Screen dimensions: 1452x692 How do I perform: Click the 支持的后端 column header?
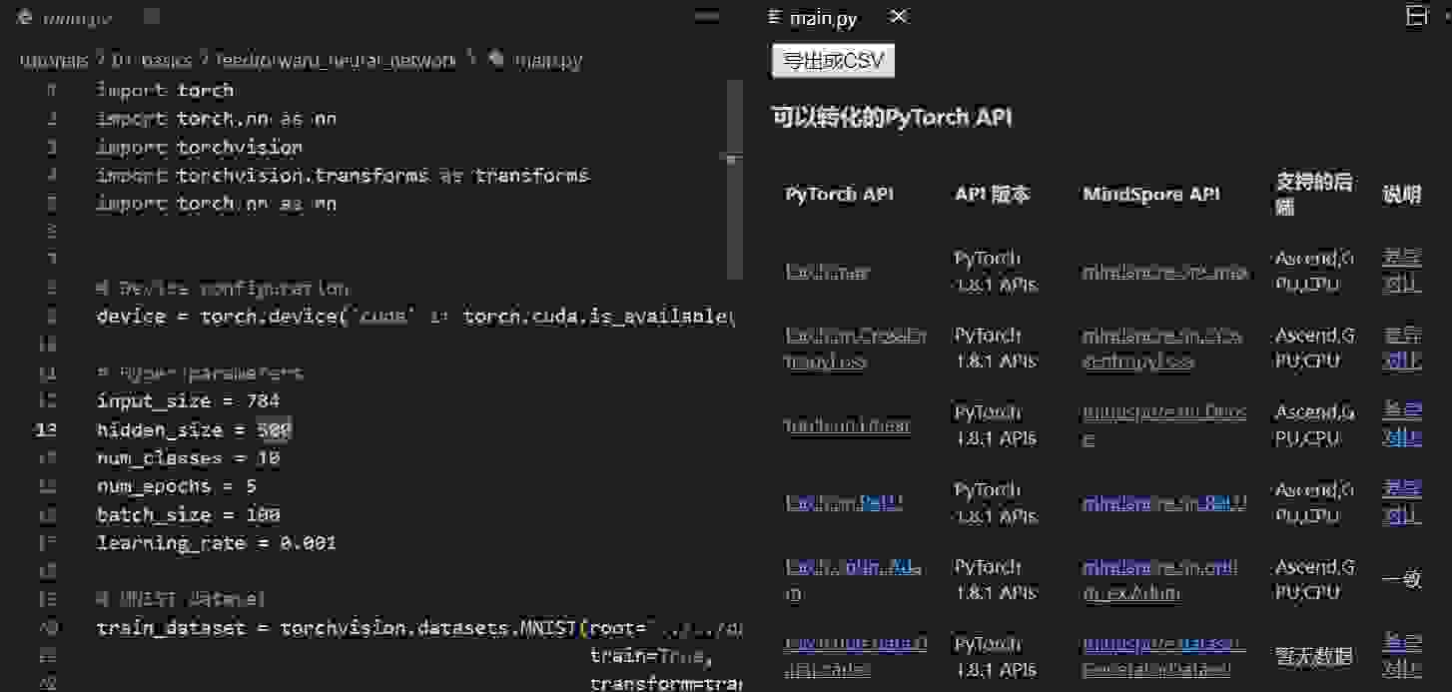coord(1313,194)
